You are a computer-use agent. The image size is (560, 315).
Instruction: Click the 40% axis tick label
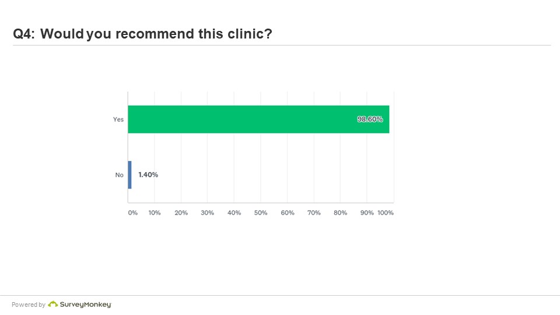[x=235, y=213]
